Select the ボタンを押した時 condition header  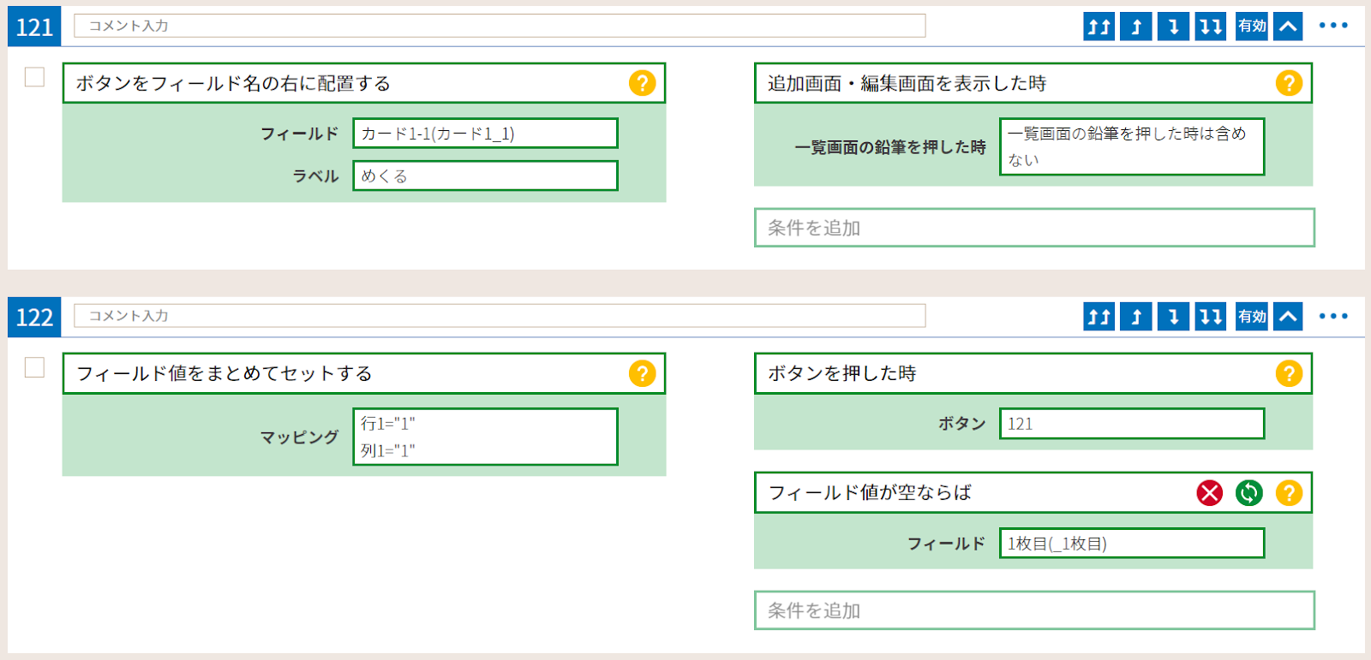(1033, 373)
